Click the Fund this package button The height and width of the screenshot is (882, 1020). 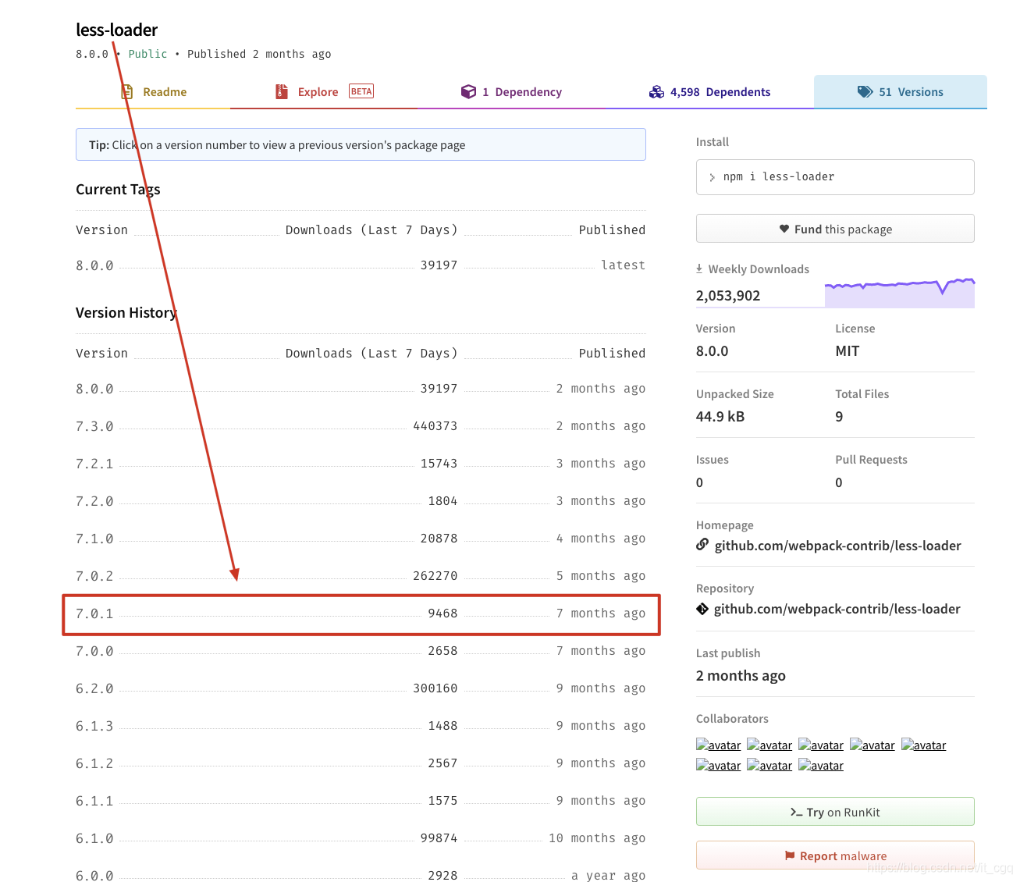pyautogui.click(x=835, y=229)
